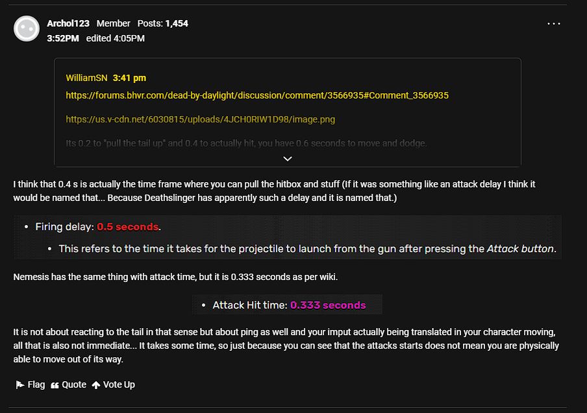Click the Flag text button
The width and height of the screenshot is (587, 413).
point(36,384)
